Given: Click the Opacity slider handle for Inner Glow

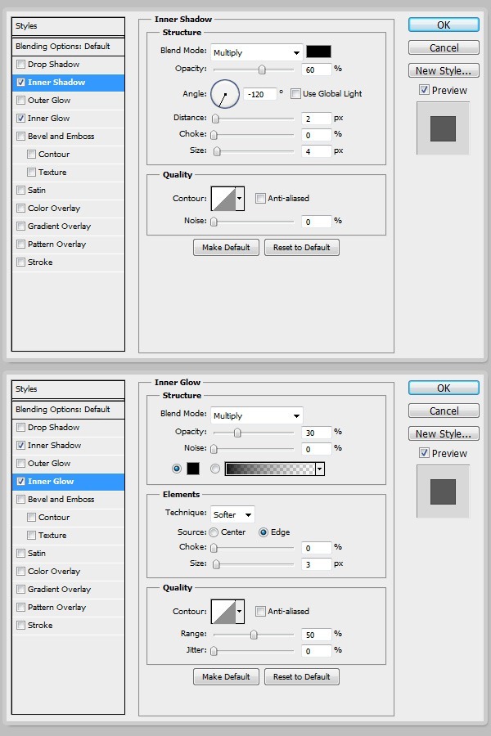Looking at the screenshot, I should (x=237, y=433).
